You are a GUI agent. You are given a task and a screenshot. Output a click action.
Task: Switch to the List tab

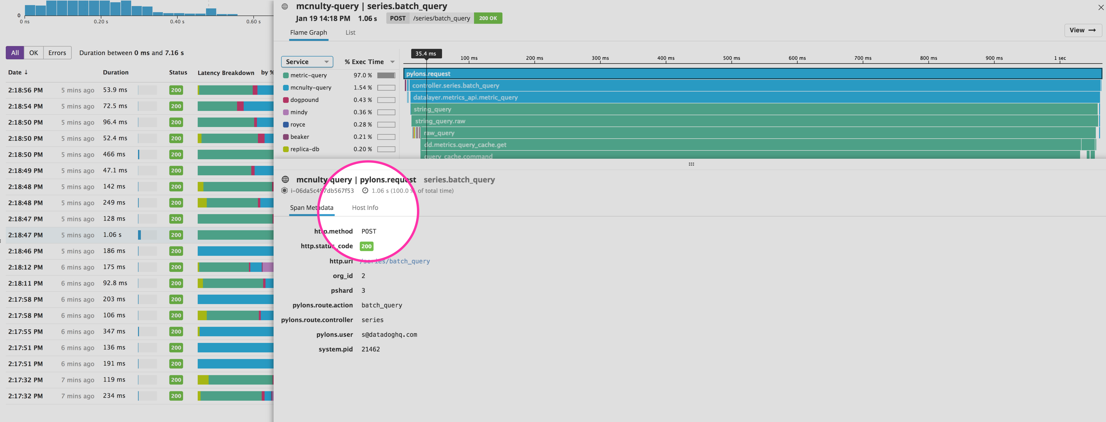pos(350,32)
